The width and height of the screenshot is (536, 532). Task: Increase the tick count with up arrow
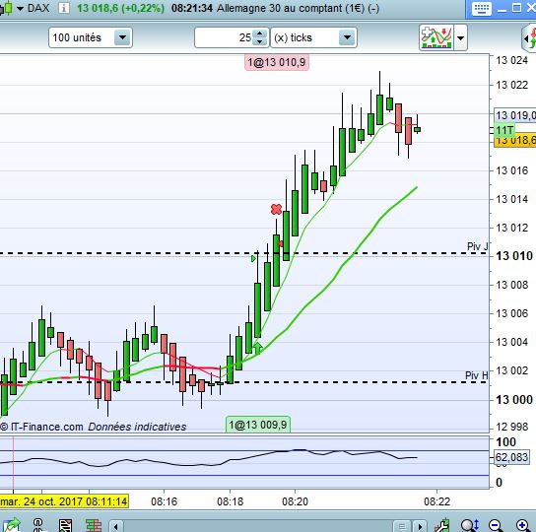click(260, 33)
